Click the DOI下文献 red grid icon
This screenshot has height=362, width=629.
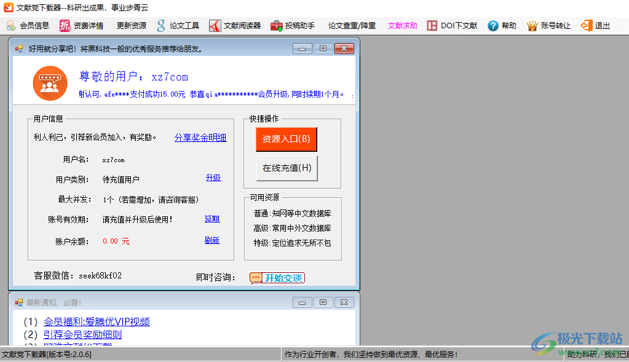point(432,26)
